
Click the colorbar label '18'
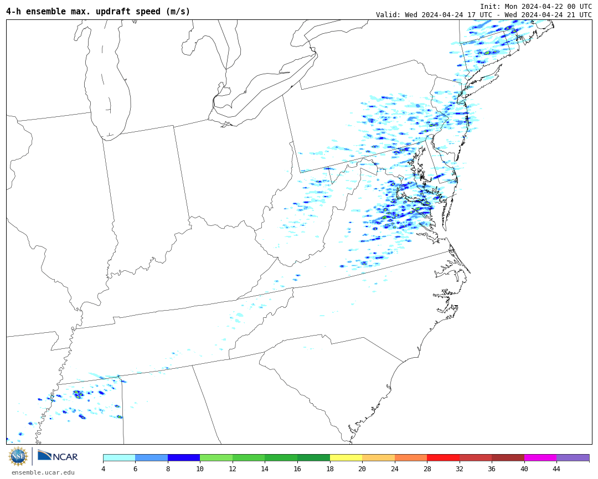point(330,468)
